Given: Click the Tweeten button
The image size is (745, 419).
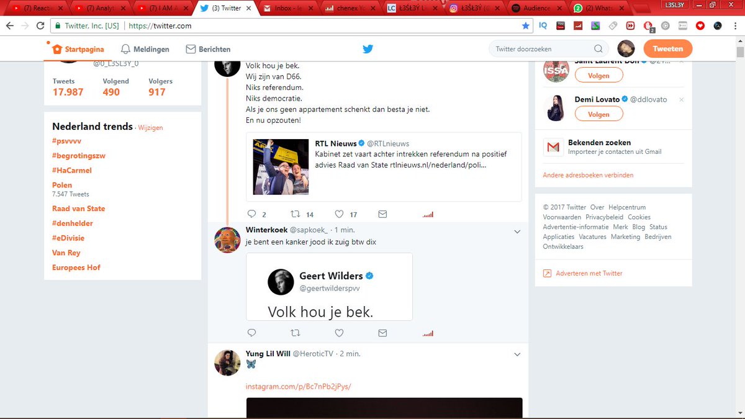Looking at the screenshot, I should (x=668, y=49).
